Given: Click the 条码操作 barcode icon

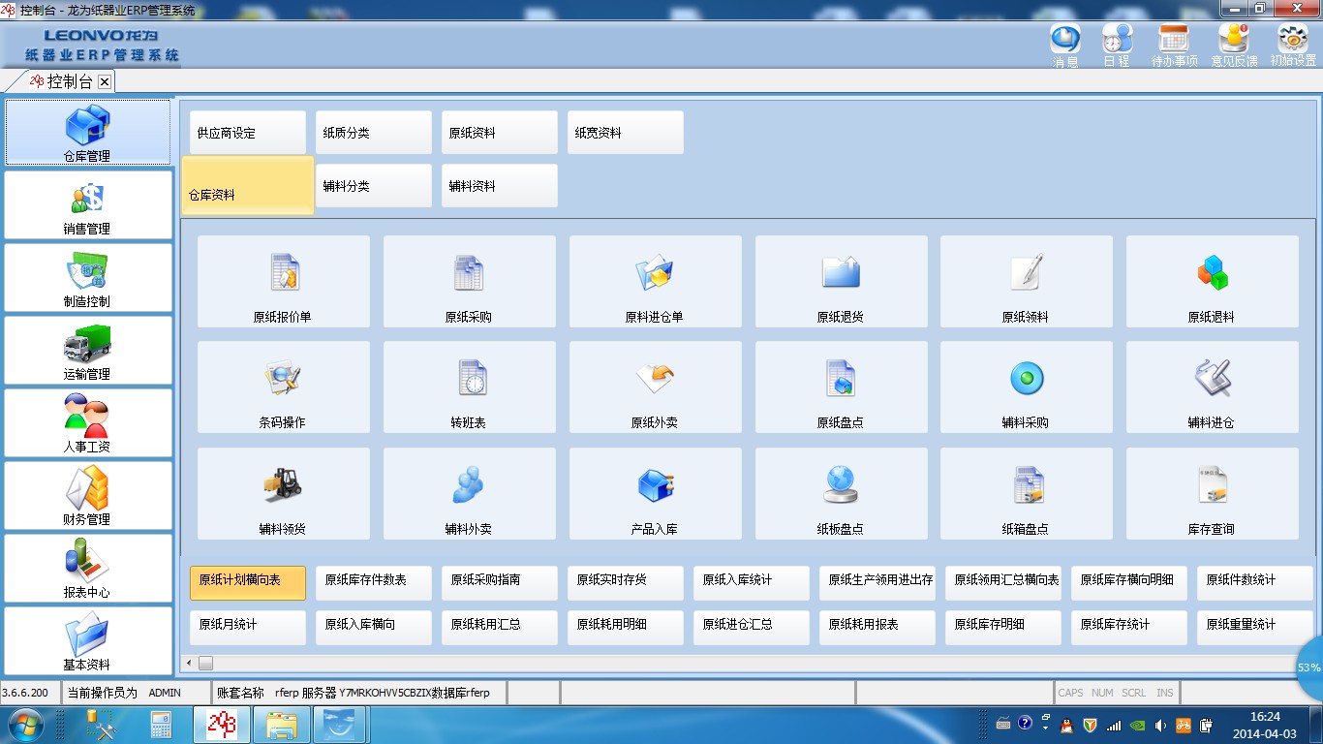Looking at the screenshot, I should pos(283,380).
